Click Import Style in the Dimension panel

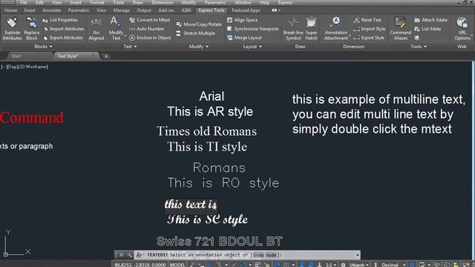pyautogui.click(x=369, y=29)
